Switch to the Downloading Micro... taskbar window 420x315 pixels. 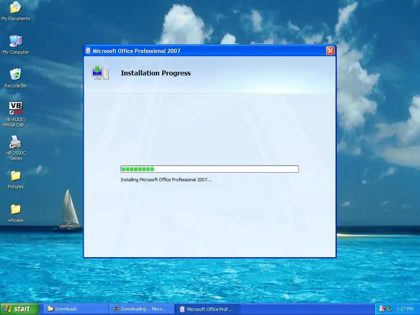142,309
